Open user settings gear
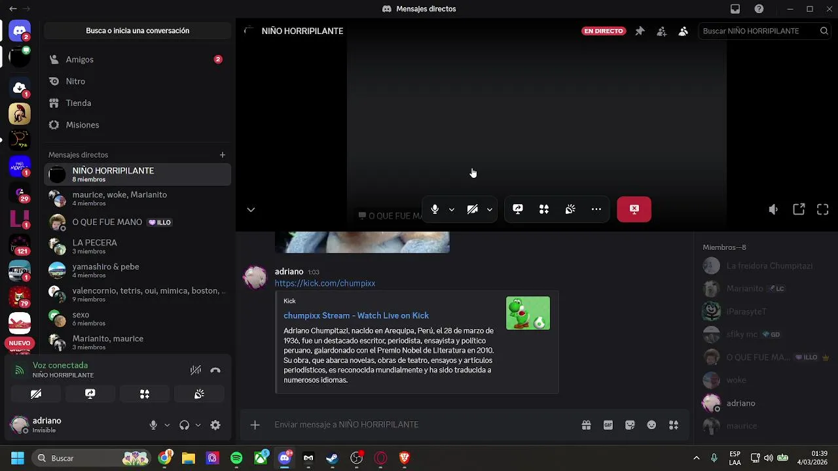Screen dimensions: 838x471 pos(215,425)
